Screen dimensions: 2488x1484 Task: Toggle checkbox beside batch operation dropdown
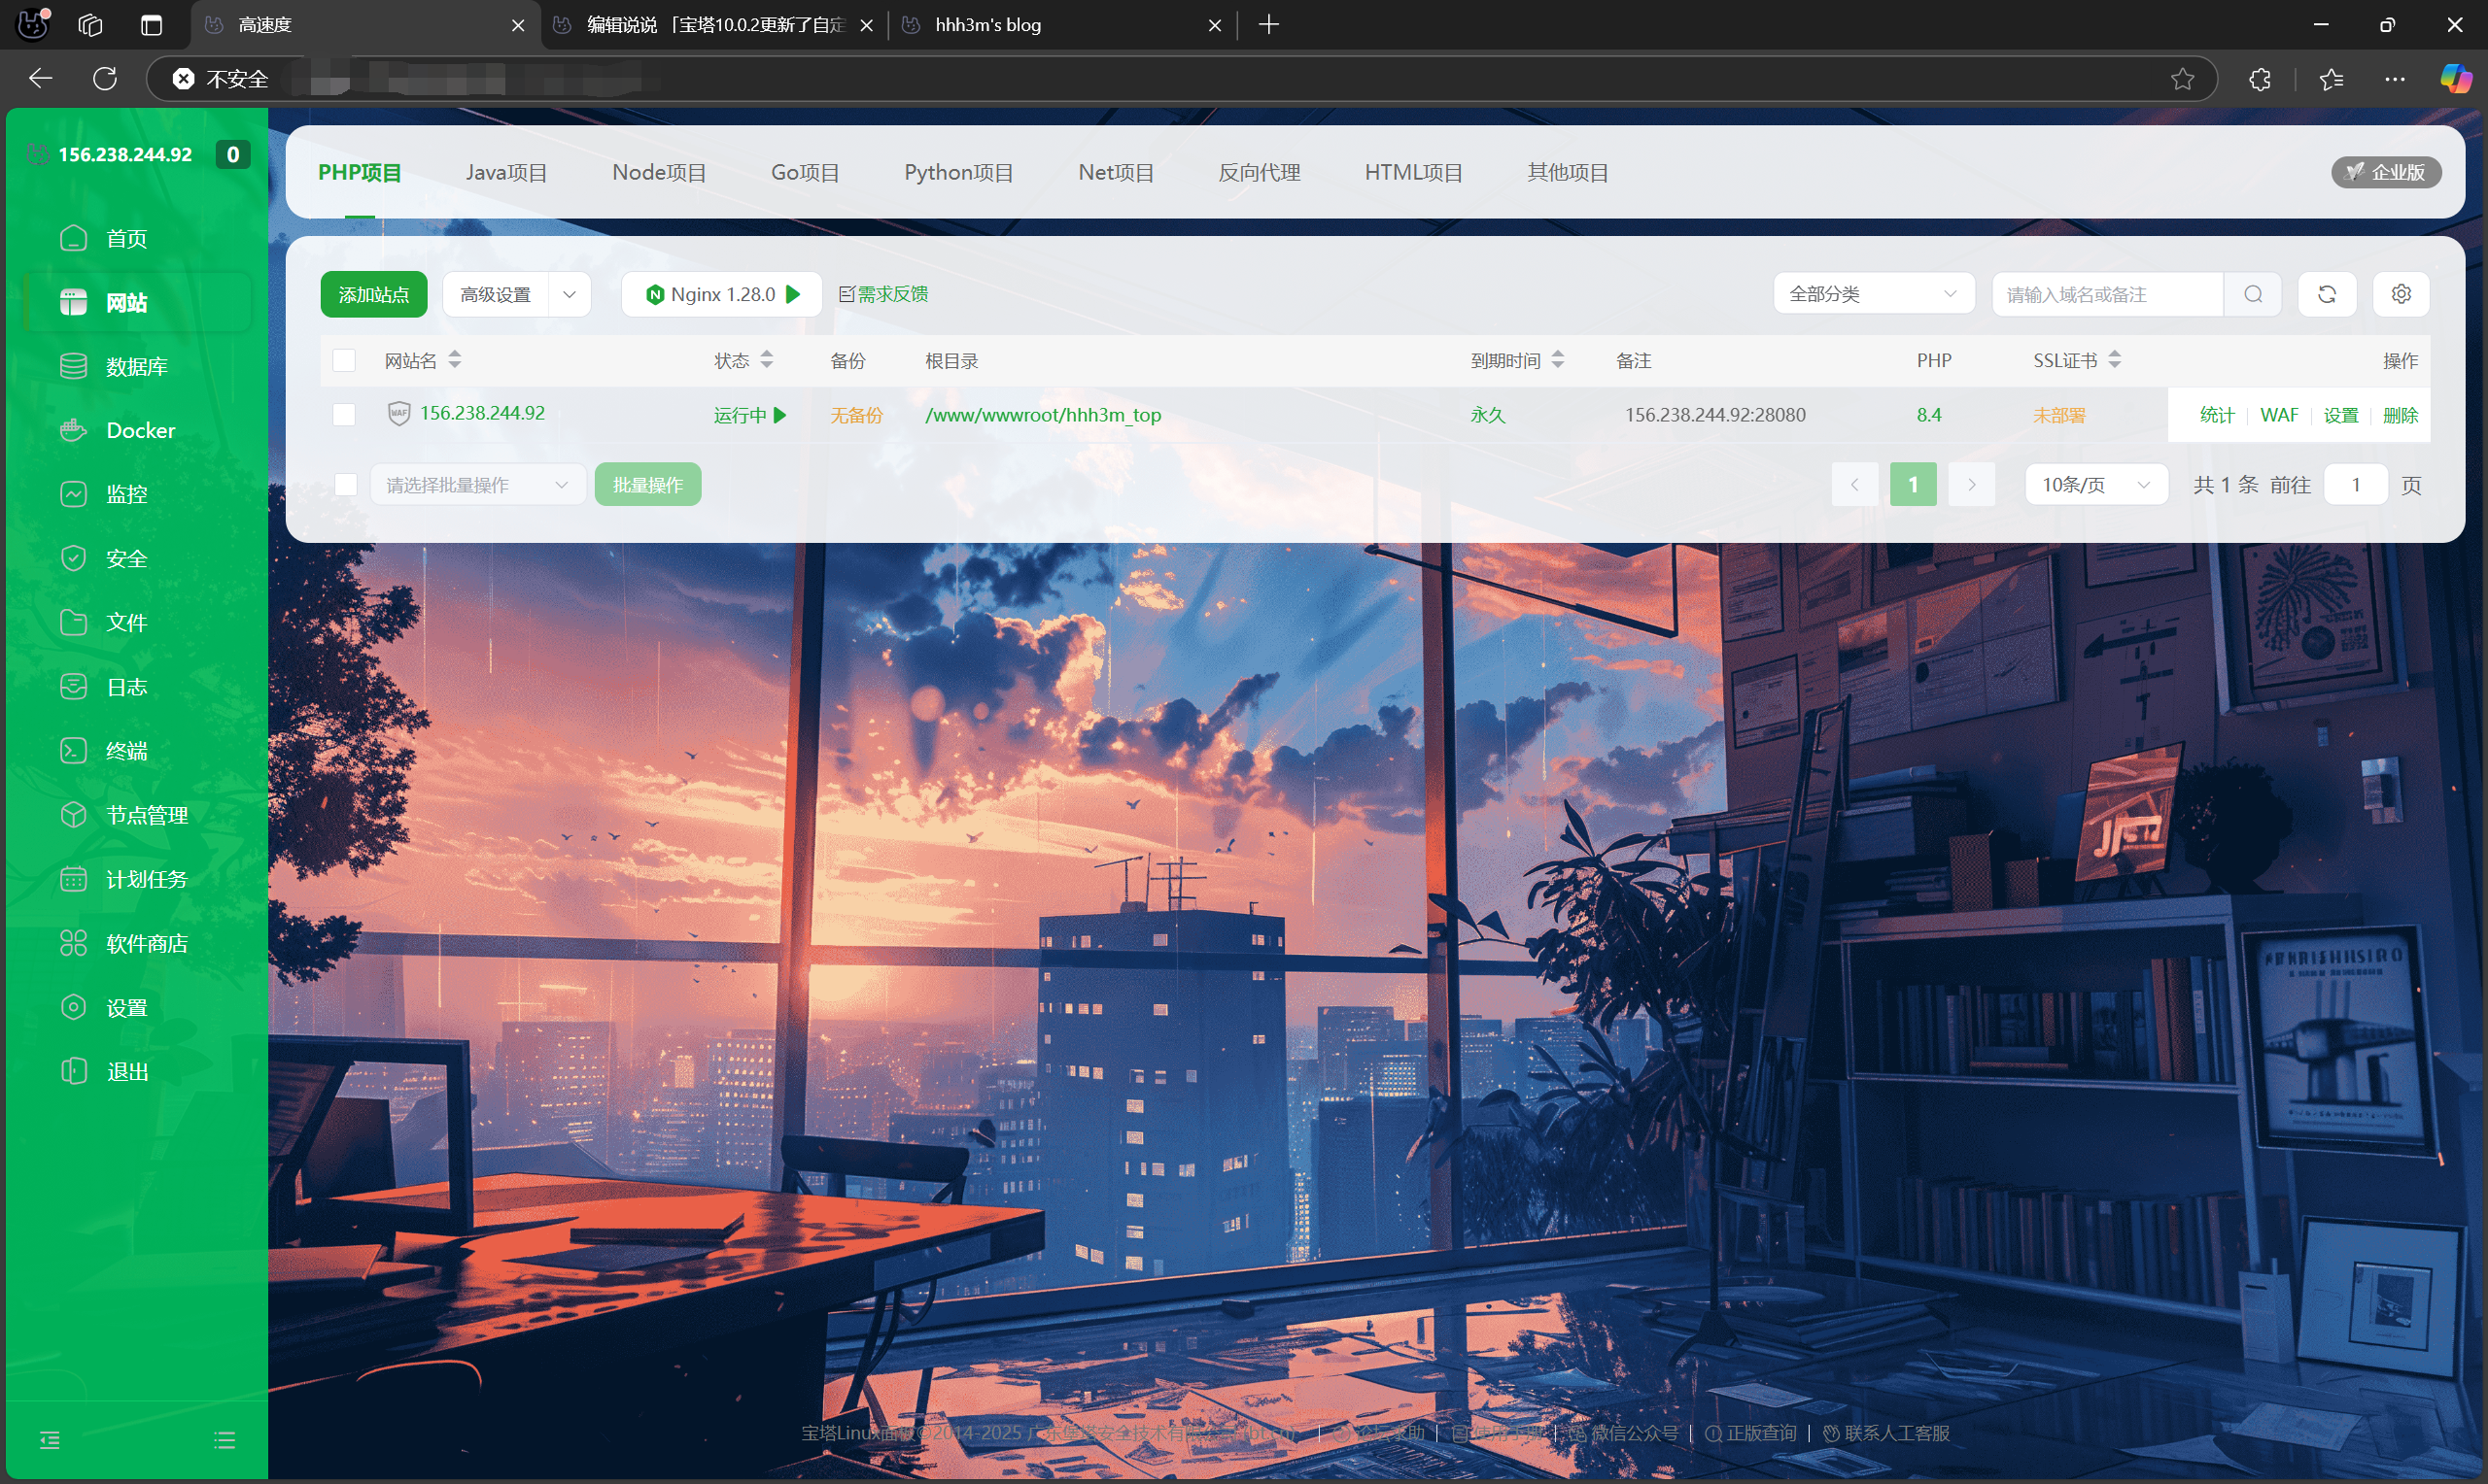click(x=346, y=485)
